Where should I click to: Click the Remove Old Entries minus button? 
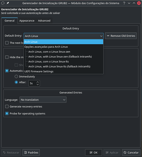[x=121, y=36]
